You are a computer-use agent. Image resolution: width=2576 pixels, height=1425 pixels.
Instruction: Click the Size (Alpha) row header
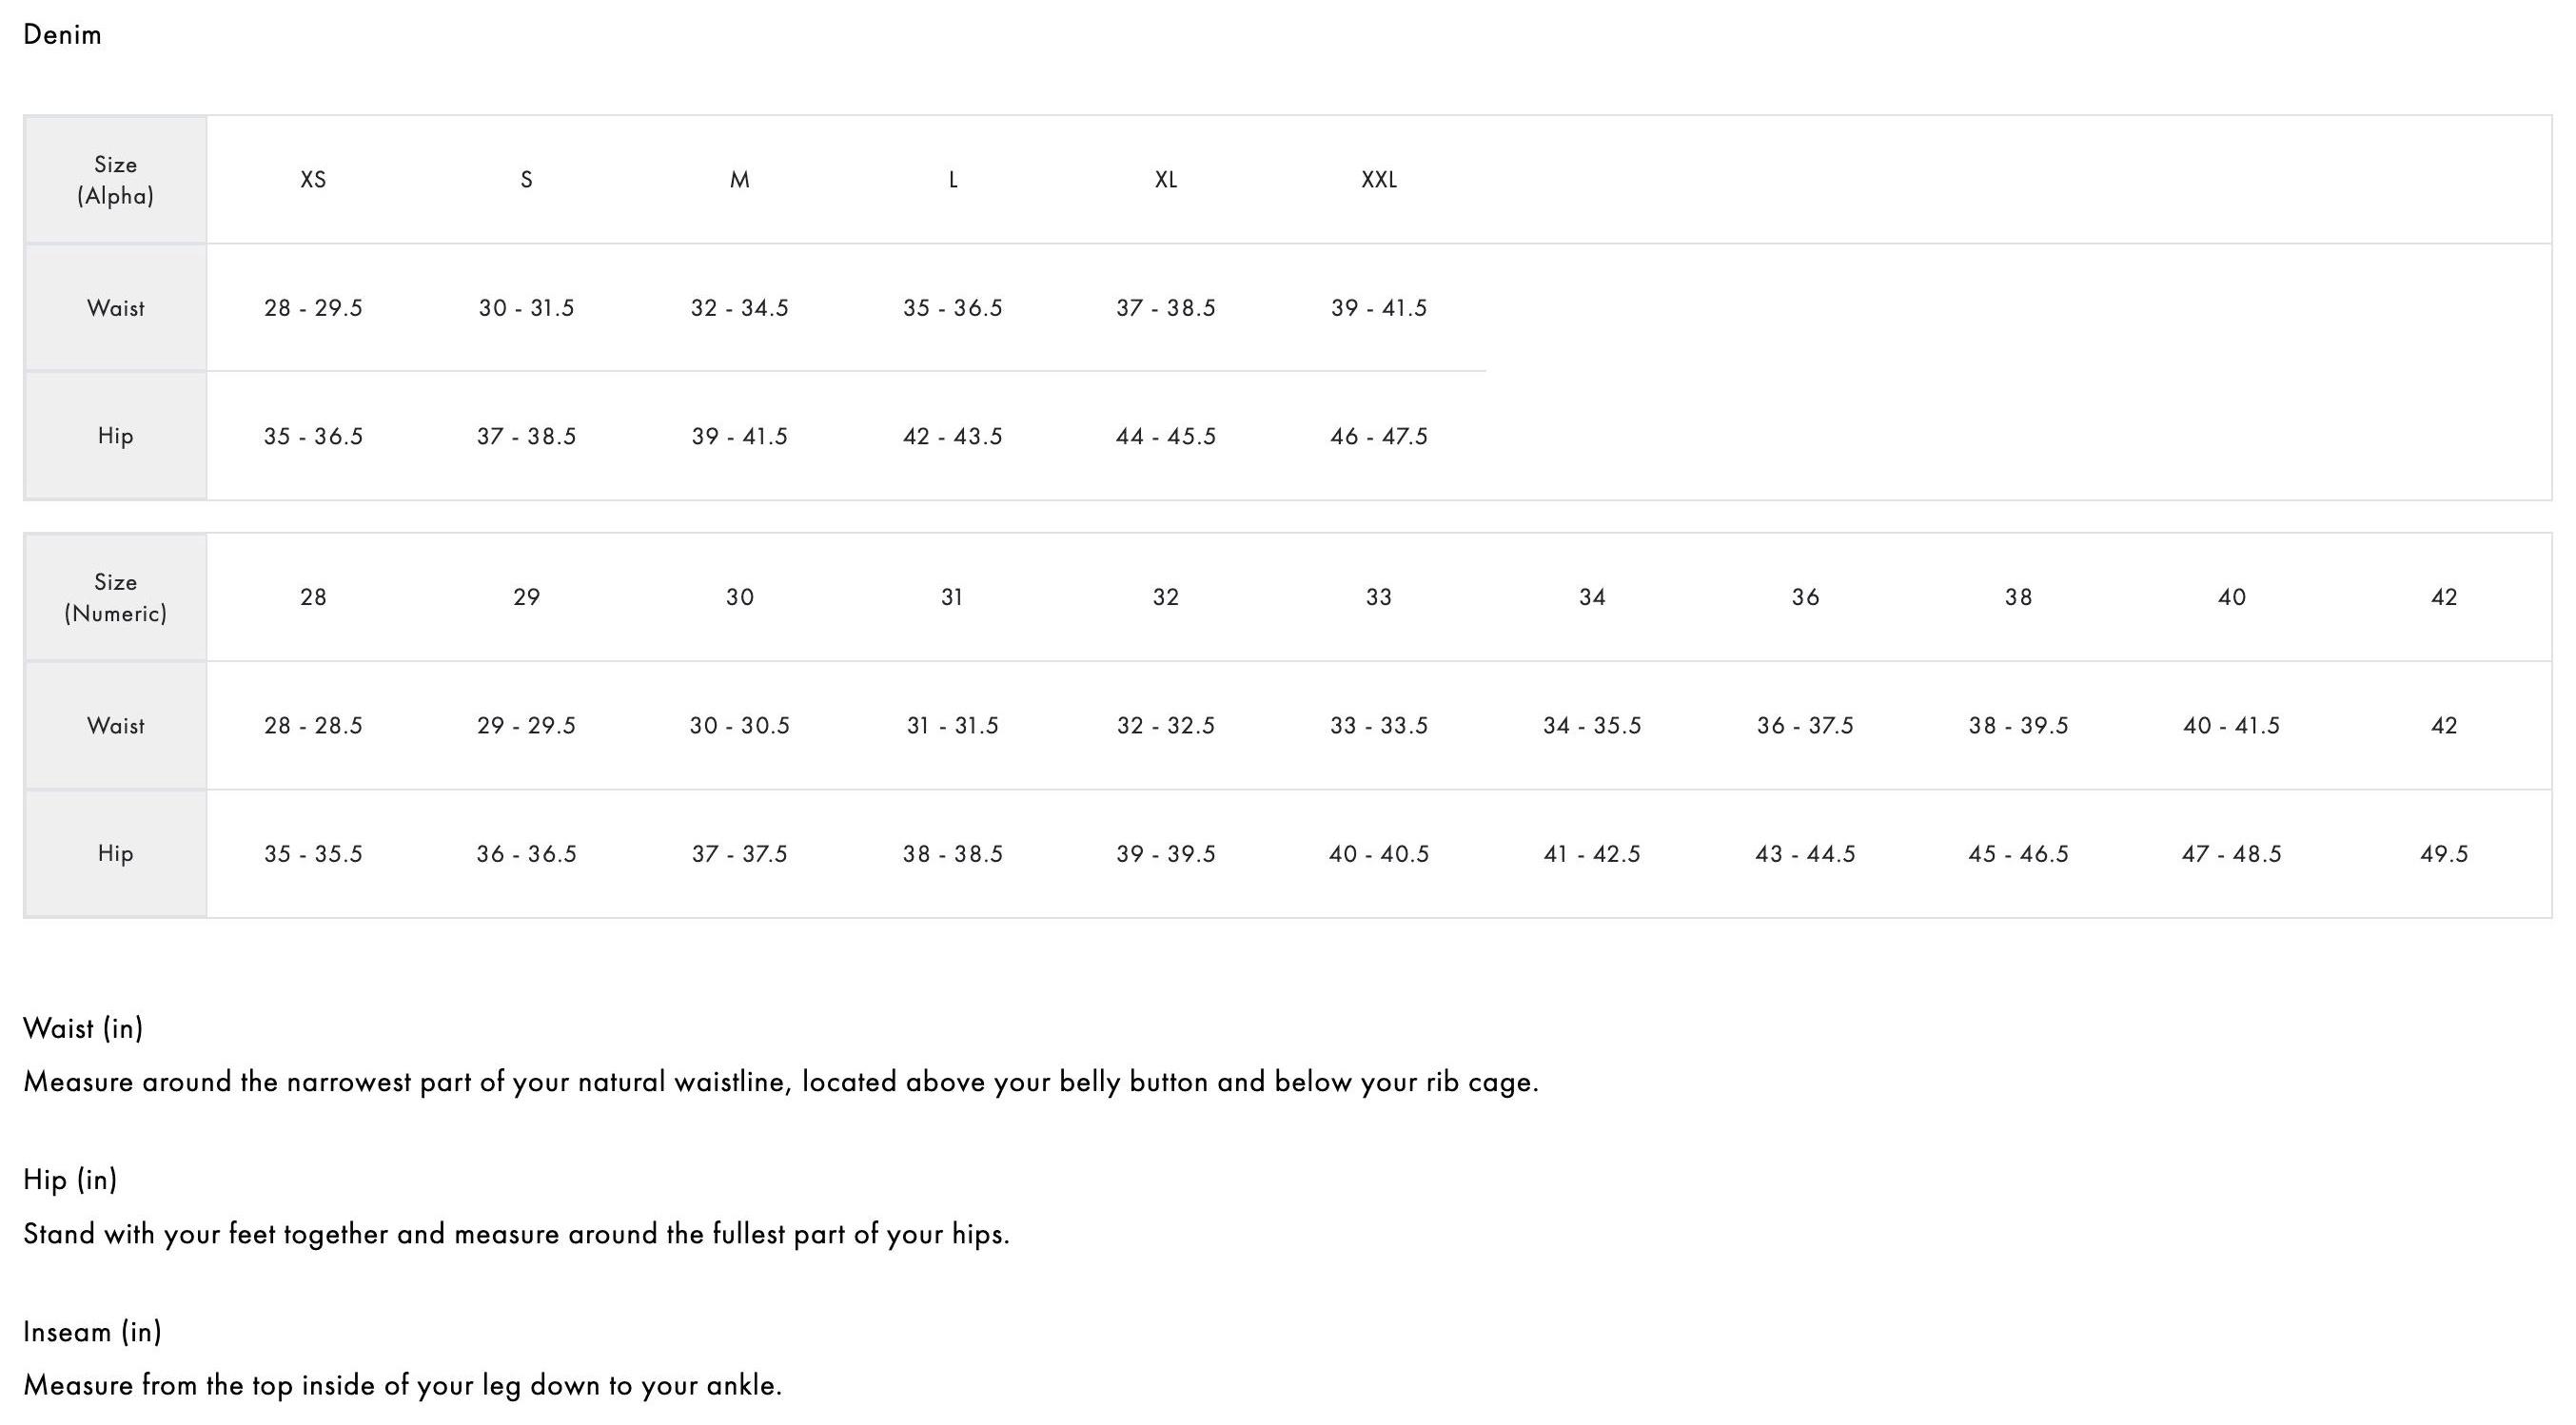click(x=116, y=180)
